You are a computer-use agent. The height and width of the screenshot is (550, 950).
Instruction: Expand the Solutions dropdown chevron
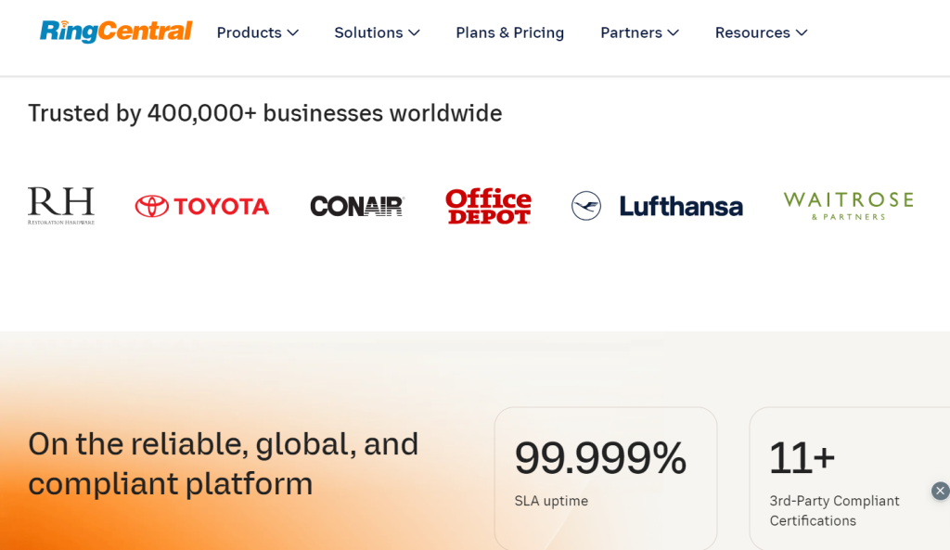tap(415, 32)
